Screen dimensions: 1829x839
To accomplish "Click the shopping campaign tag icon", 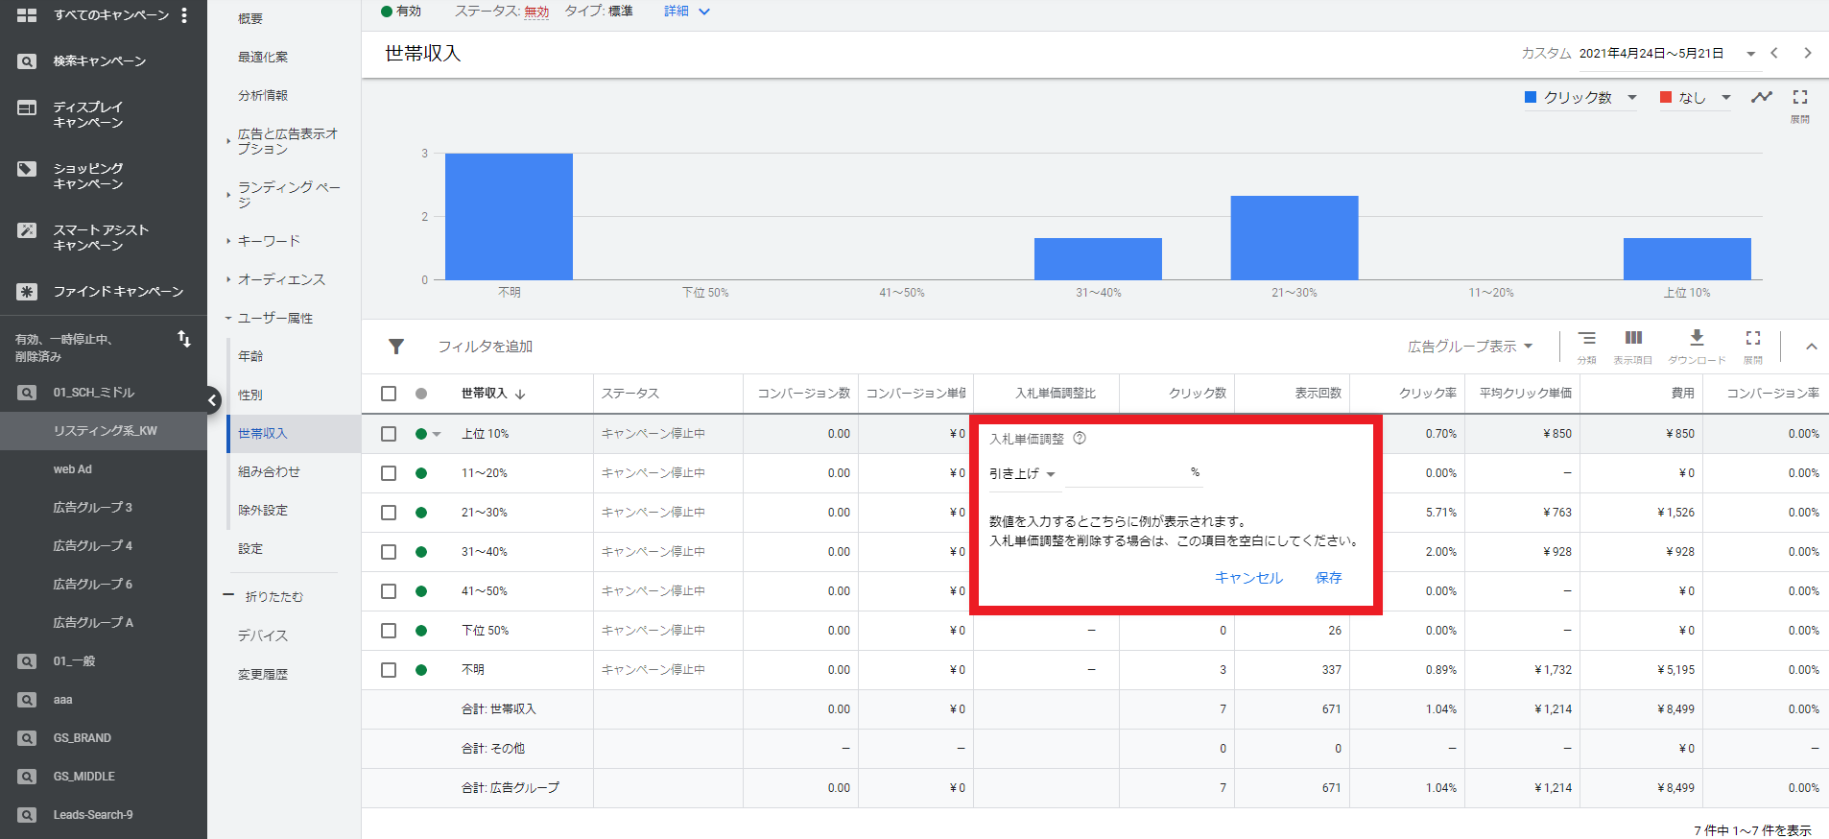I will (27, 169).
